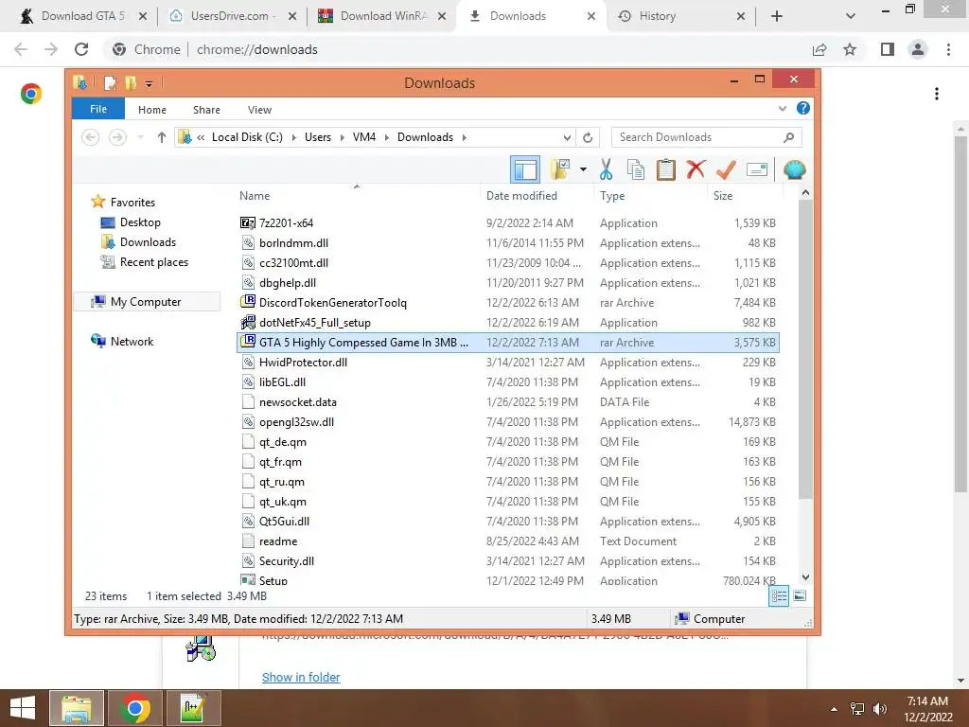Click the Favorites star heading
The height and width of the screenshot is (727, 969).
click(123, 203)
